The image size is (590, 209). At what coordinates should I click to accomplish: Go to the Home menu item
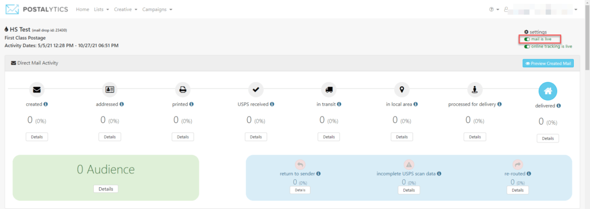pyautogui.click(x=82, y=9)
